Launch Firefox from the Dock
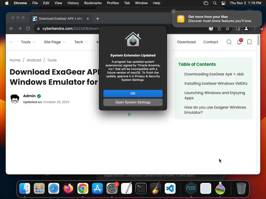 point(68,188)
